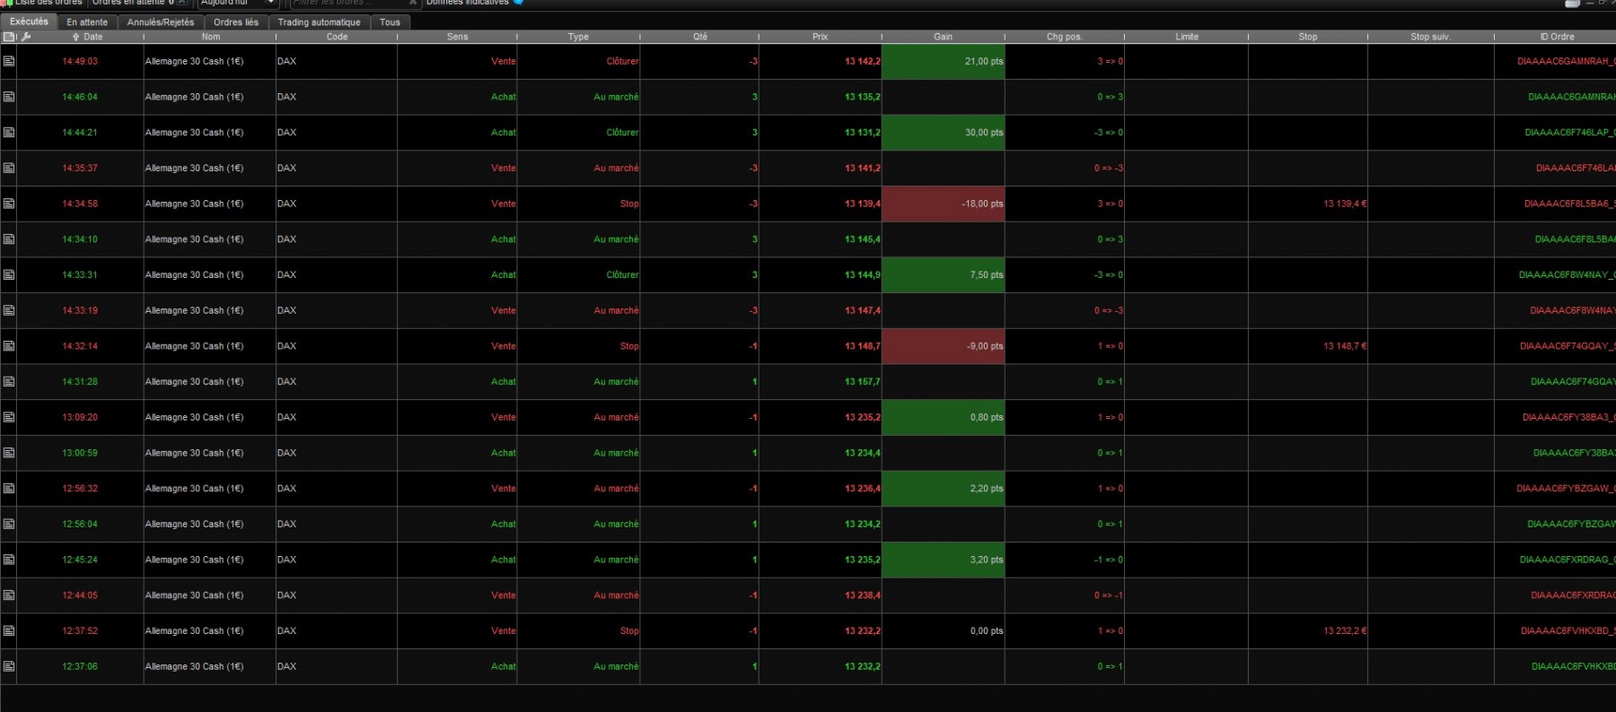The width and height of the screenshot is (1616, 712).
Task: Sort by the Qté column header
Action: (x=700, y=37)
